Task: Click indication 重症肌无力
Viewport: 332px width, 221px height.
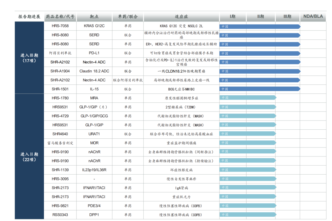Action: point(181,197)
